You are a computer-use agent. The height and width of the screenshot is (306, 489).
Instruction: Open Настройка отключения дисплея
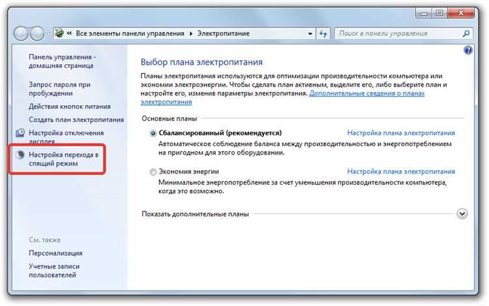tap(66, 136)
